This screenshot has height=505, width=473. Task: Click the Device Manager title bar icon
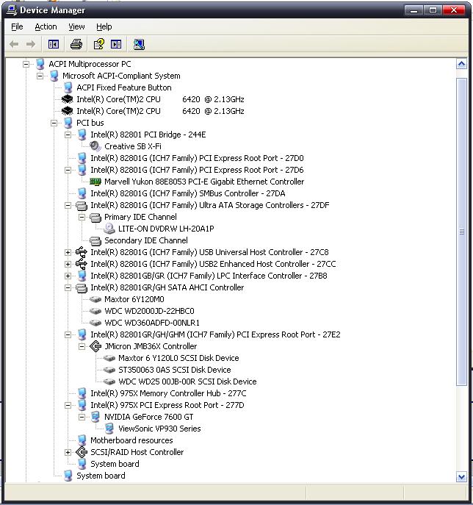pos(12,10)
